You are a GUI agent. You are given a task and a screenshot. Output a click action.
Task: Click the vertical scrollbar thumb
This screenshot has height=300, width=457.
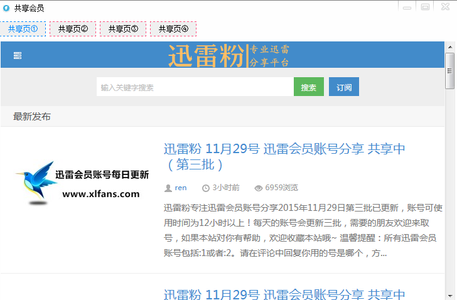click(x=449, y=71)
